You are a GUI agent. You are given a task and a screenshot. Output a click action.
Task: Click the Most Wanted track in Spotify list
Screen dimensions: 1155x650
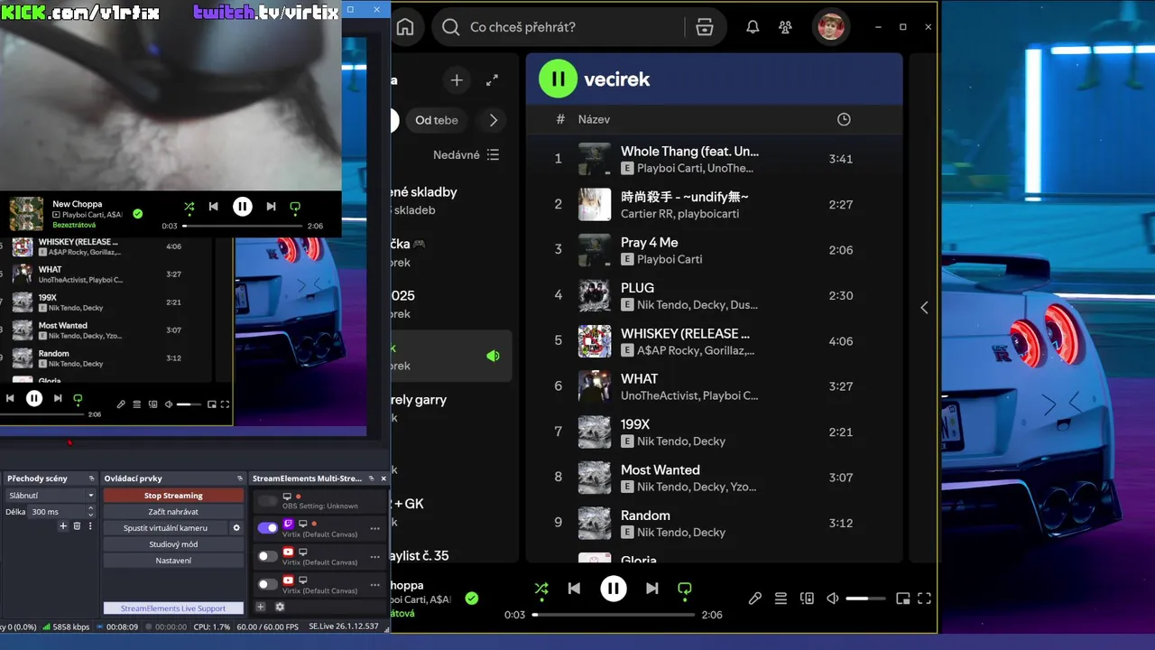click(713, 478)
